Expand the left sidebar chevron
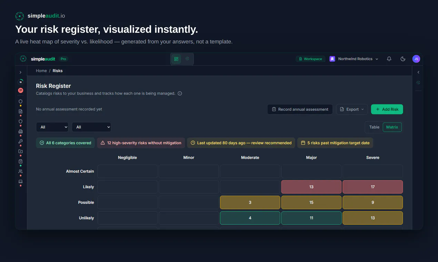The width and height of the screenshot is (438, 262). pos(20,72)
